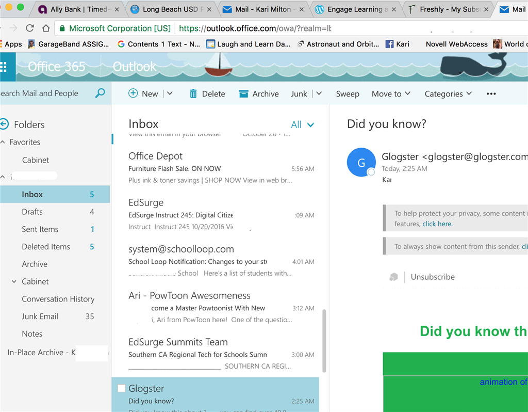Screen dimensions: 528x412
Task: Open the Move to dropdown
Action: coord(391,94)
